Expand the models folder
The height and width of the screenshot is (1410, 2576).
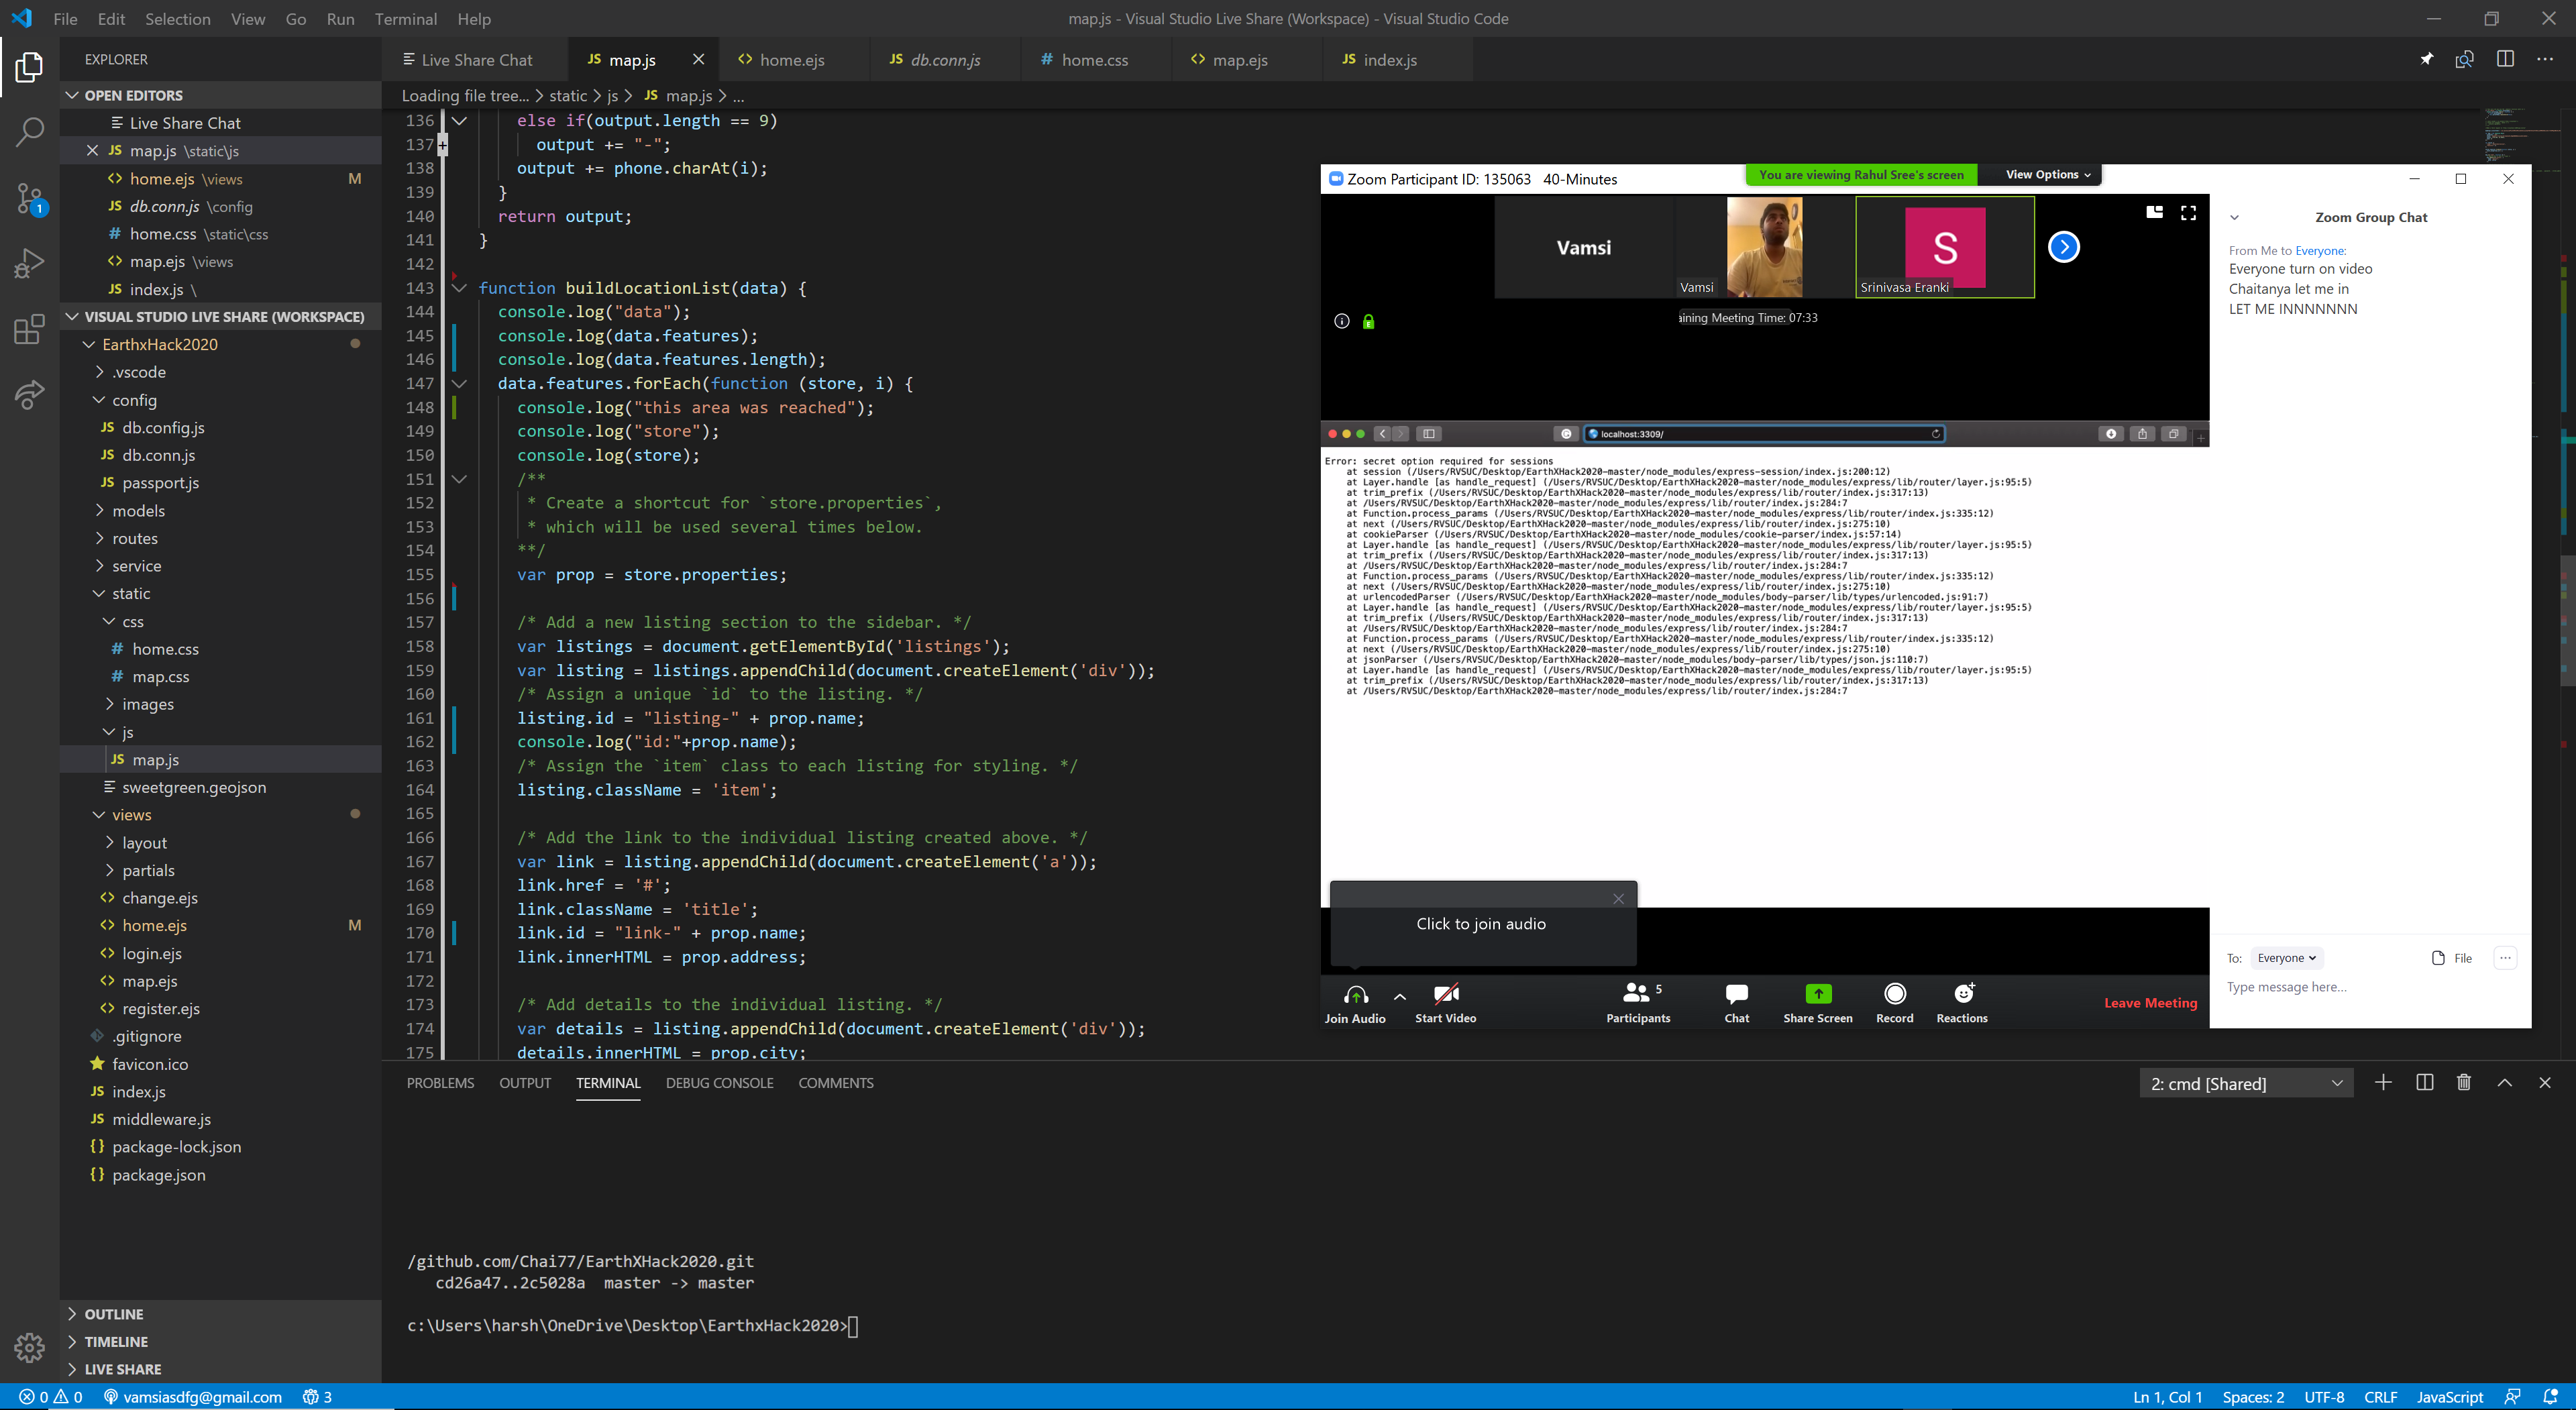(138, 511)
